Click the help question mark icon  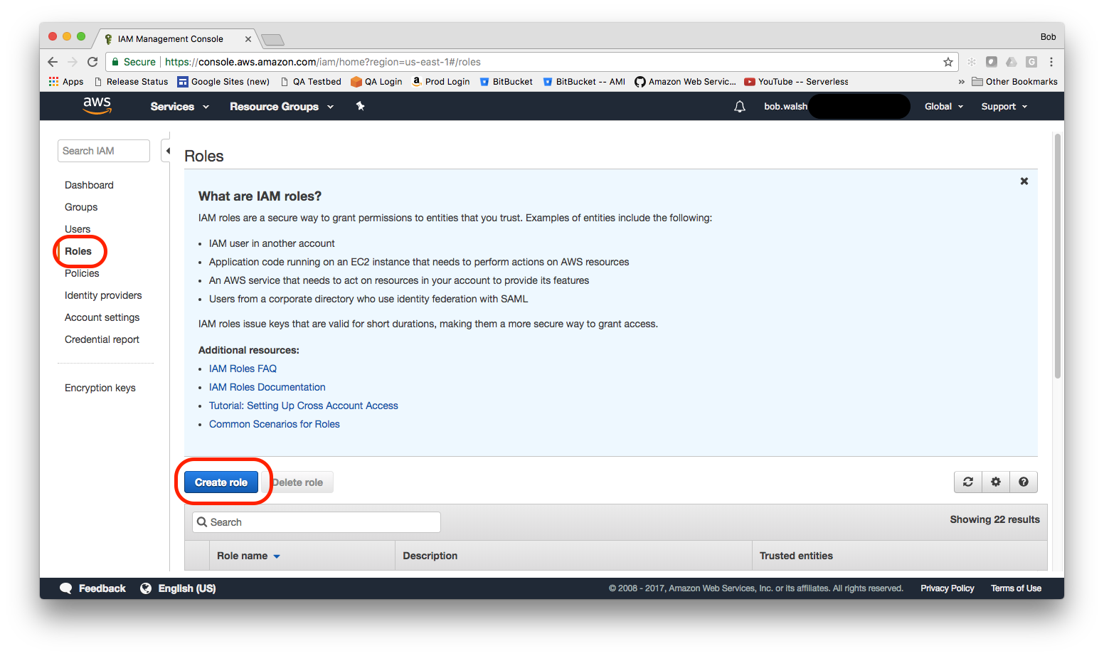pos(1024,482)
